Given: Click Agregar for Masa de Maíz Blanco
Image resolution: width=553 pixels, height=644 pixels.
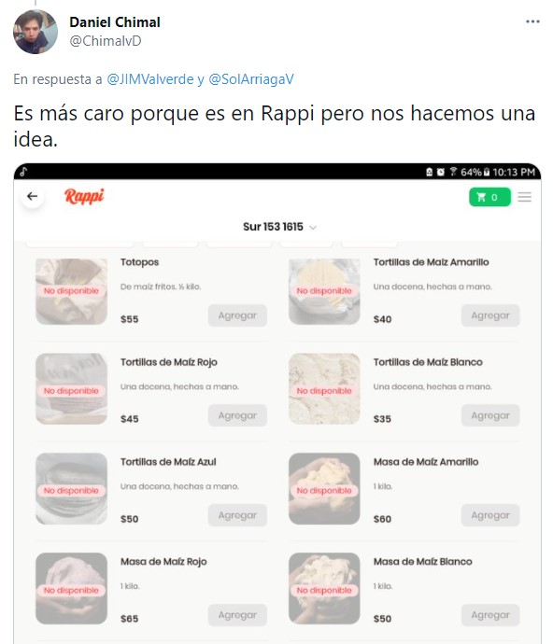Looking at the screenshot, I should pos(490,615).
